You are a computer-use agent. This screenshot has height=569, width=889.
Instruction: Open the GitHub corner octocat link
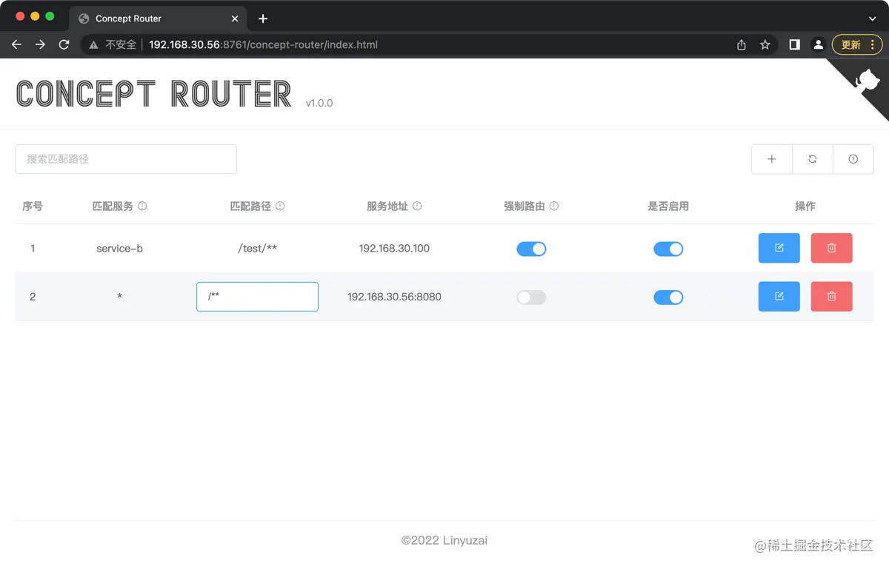pyautogui.click(x=868, y=80)
